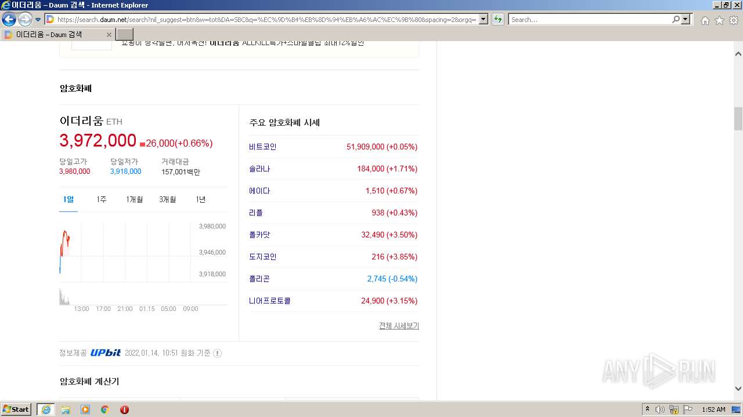Expand the address bar autocomplete dropdown
The image size is (743, 417).
tap(483, 19)
